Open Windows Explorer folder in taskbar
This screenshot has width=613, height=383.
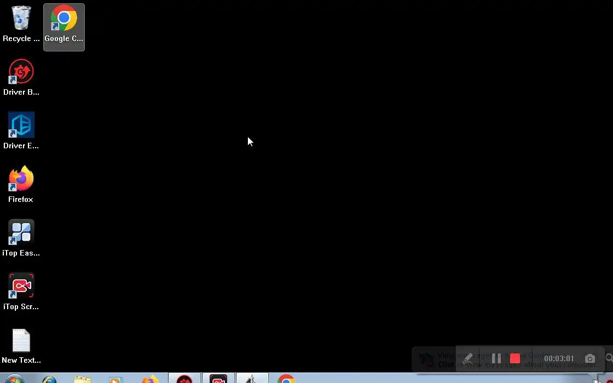click(83, 379)
